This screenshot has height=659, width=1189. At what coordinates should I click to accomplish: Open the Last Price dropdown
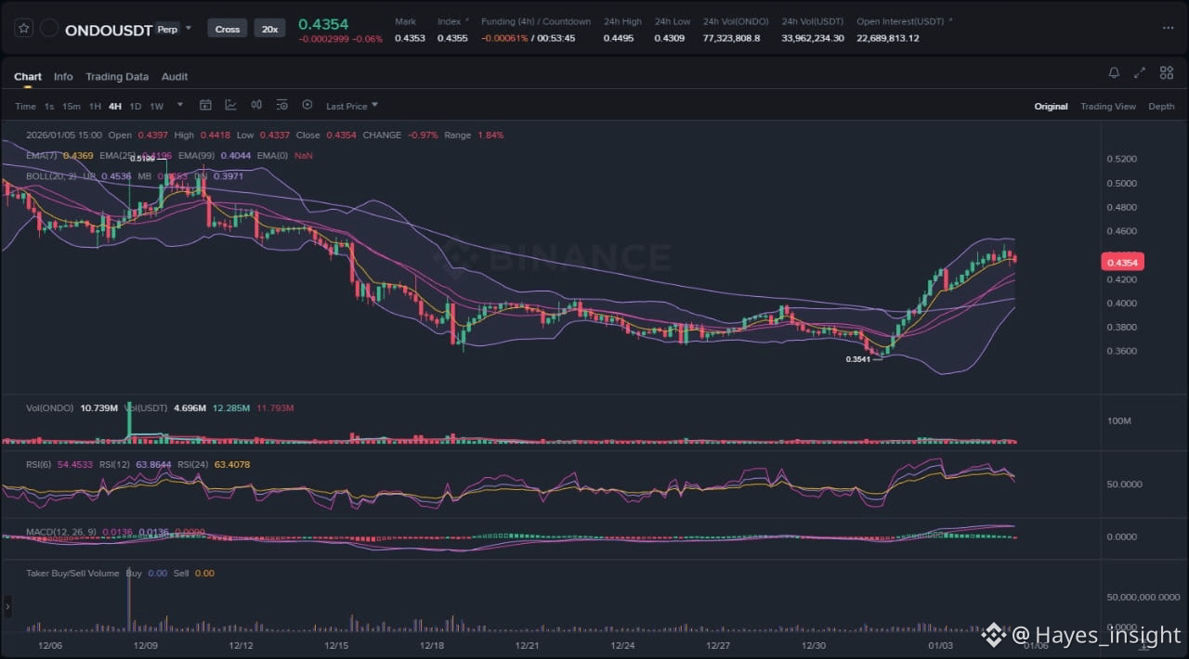[x=352, y=106]
